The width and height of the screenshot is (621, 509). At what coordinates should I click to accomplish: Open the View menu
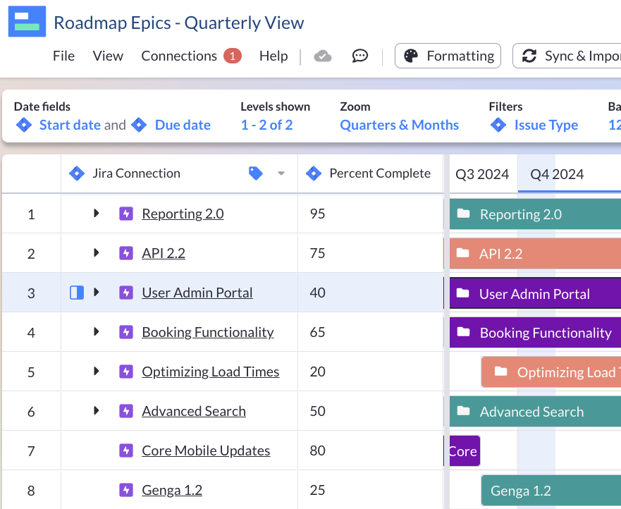107,56
